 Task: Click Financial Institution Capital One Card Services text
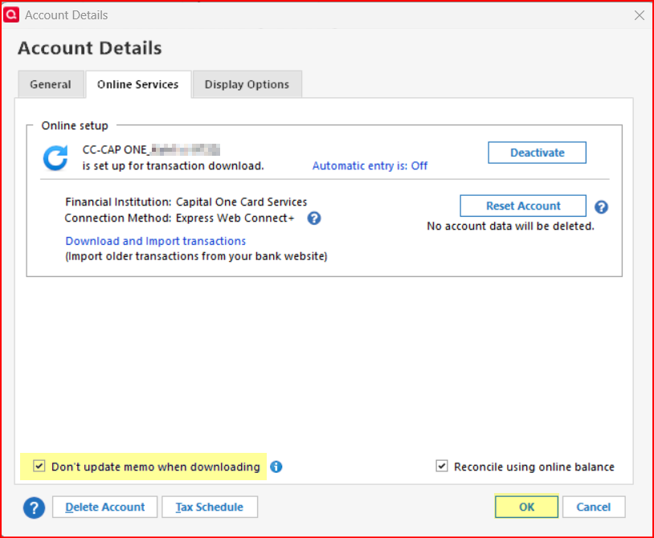(186, 202)
